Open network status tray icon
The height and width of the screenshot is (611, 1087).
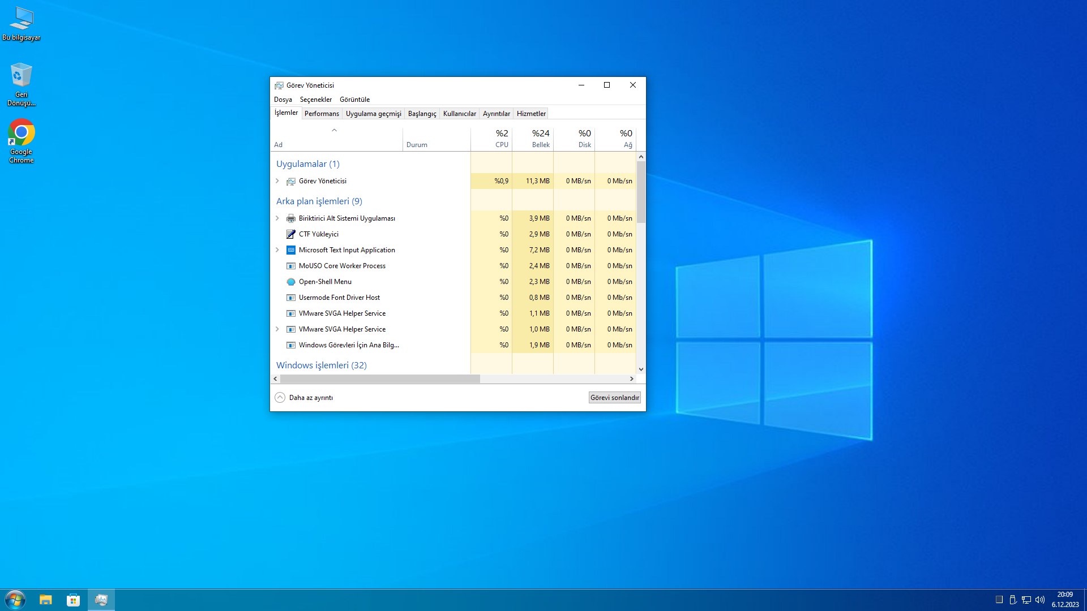(1026, 600)
